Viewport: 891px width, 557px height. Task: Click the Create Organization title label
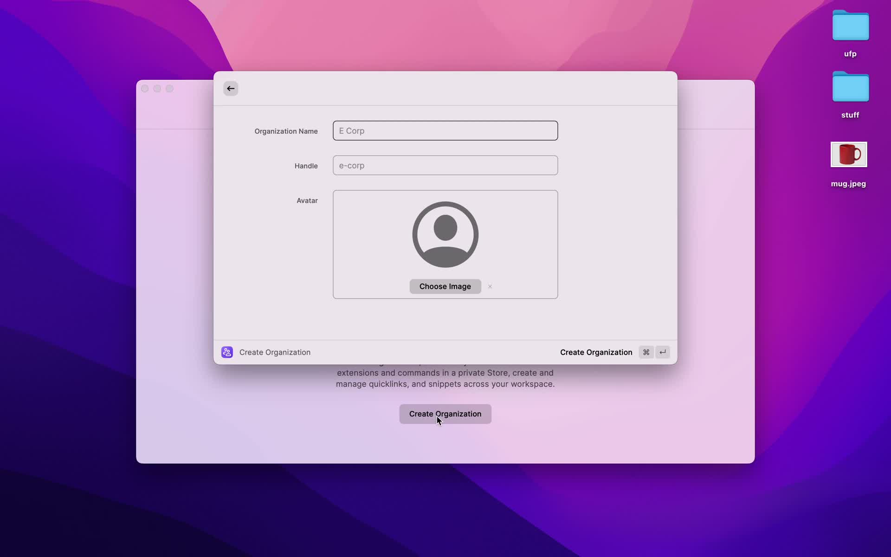click(x=275, y=352)
